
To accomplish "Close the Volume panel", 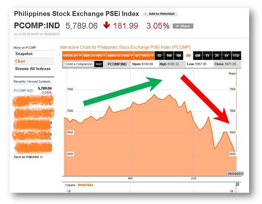I will pyautogui.click(x=237, y=184).
